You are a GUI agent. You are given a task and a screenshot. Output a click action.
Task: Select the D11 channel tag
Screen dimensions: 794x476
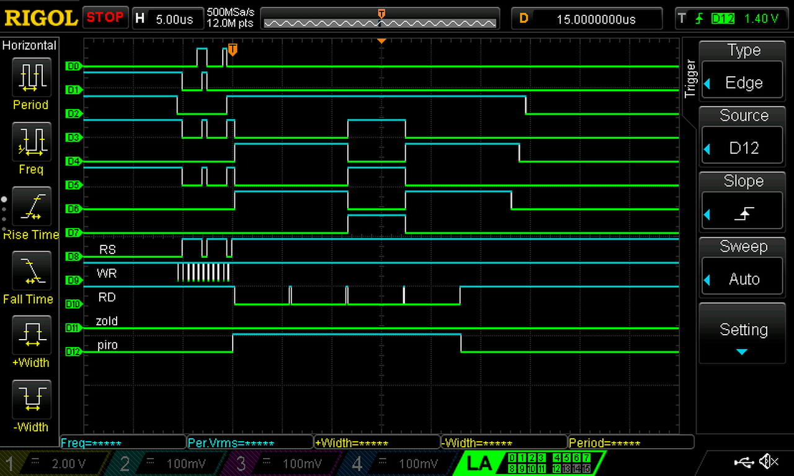point(73,328)
